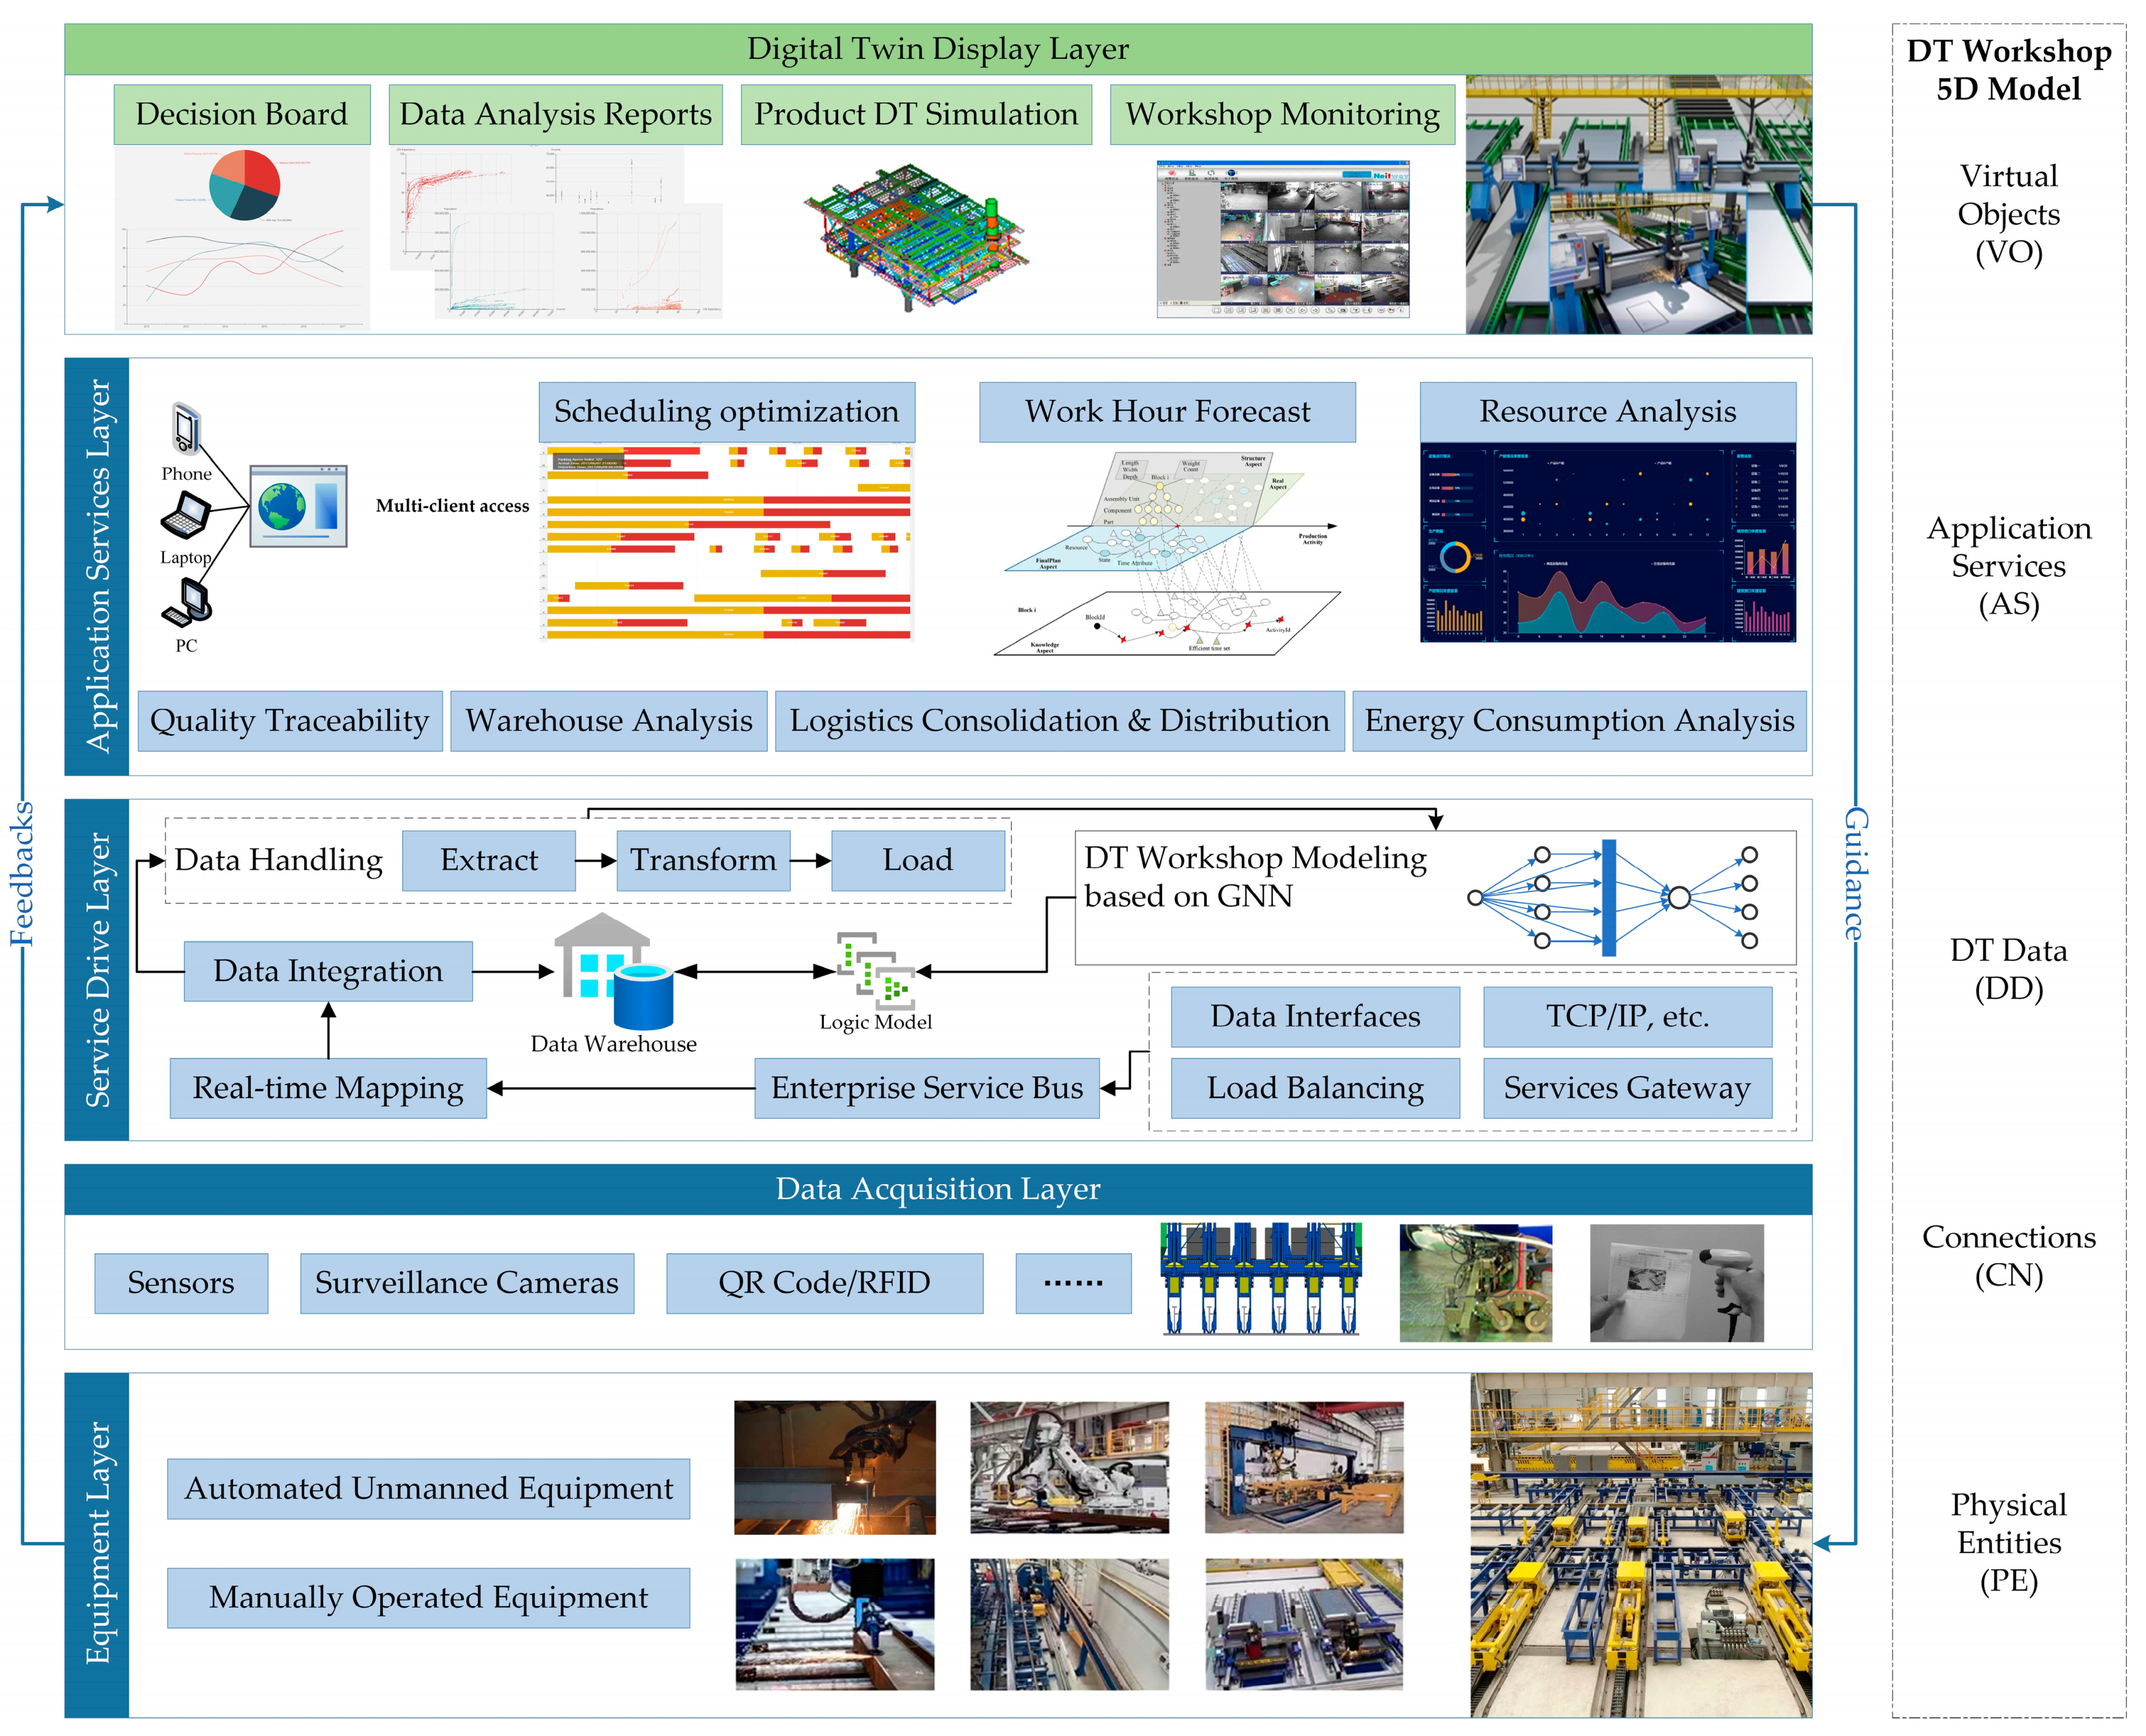Click the Energy Consumption Analysis box
This screenshot has height=1736, width=2146.
[x=1579, y=721]
